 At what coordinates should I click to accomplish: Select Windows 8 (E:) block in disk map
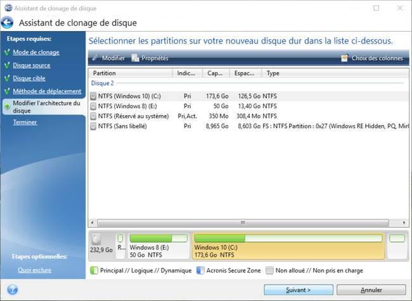point(158,246)
